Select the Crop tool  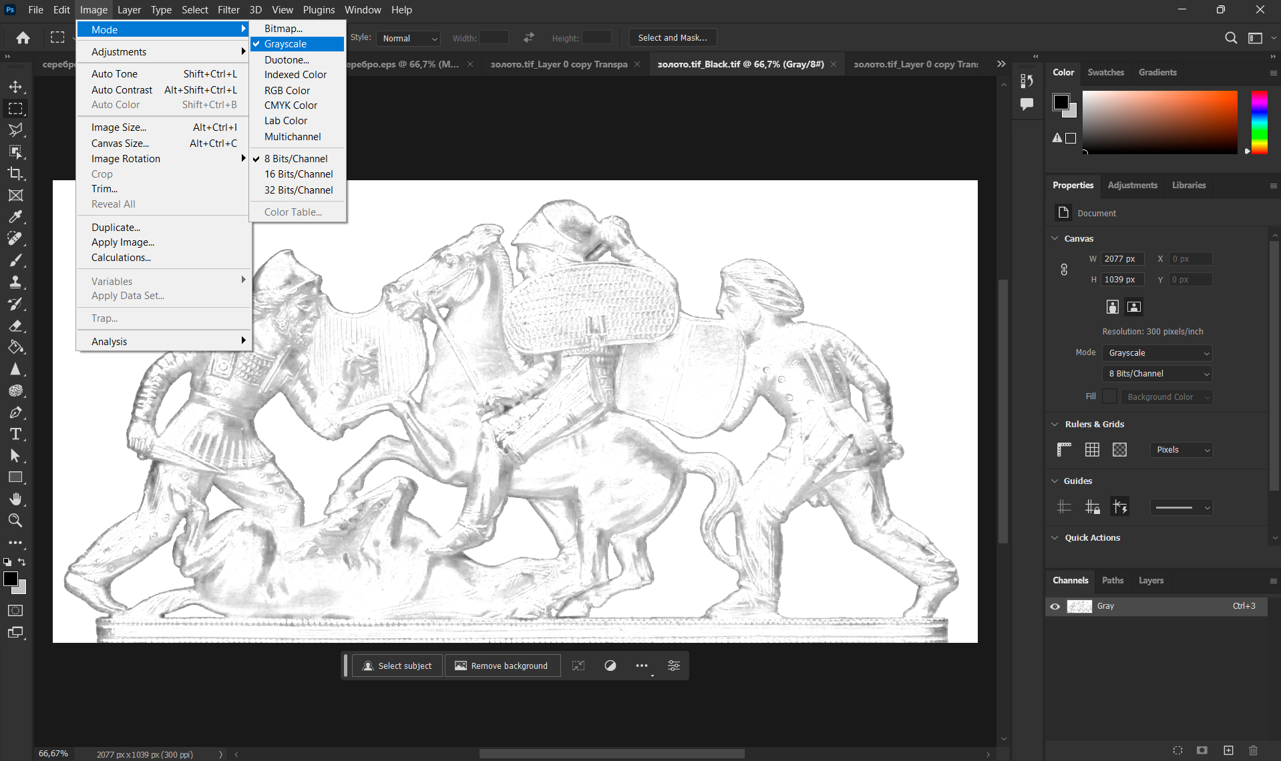click(15, 174)
